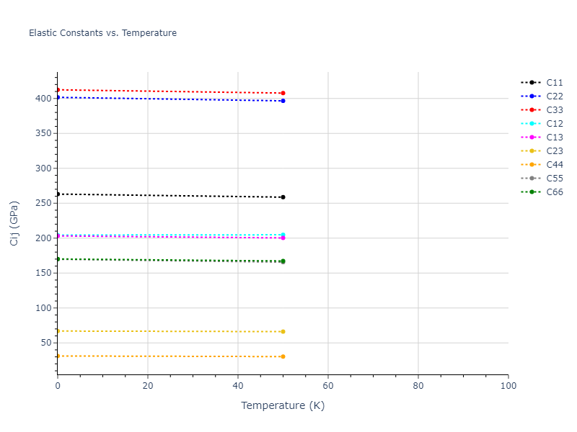This screenshot has height=432, width=577.
Task: Toggle the C11 trace in the legend
Action: click(x=554, y=83)
